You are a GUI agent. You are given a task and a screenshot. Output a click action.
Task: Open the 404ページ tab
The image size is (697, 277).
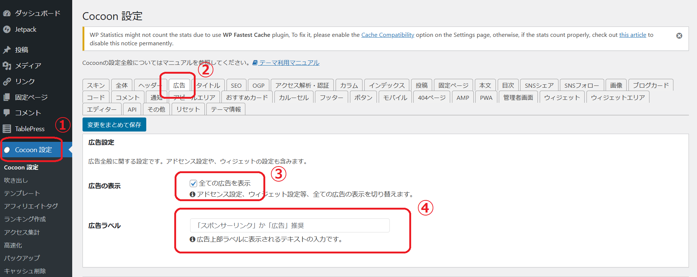(x=432, y=97)
